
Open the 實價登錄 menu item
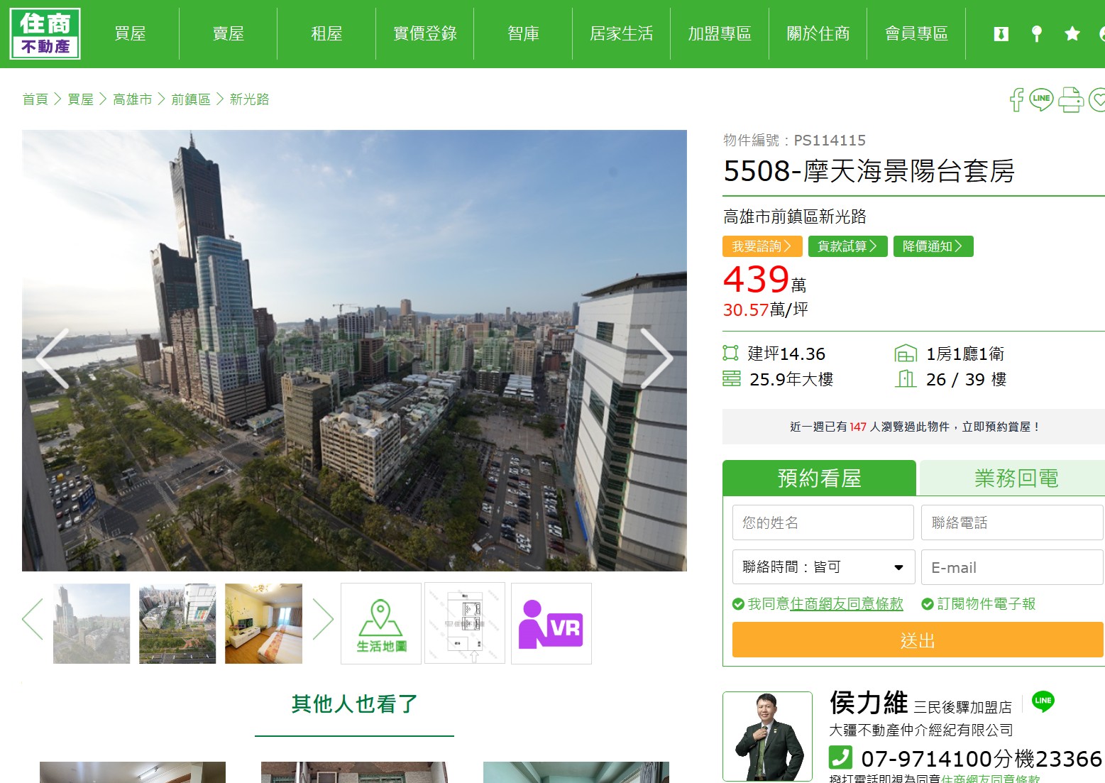coord(424,33)
